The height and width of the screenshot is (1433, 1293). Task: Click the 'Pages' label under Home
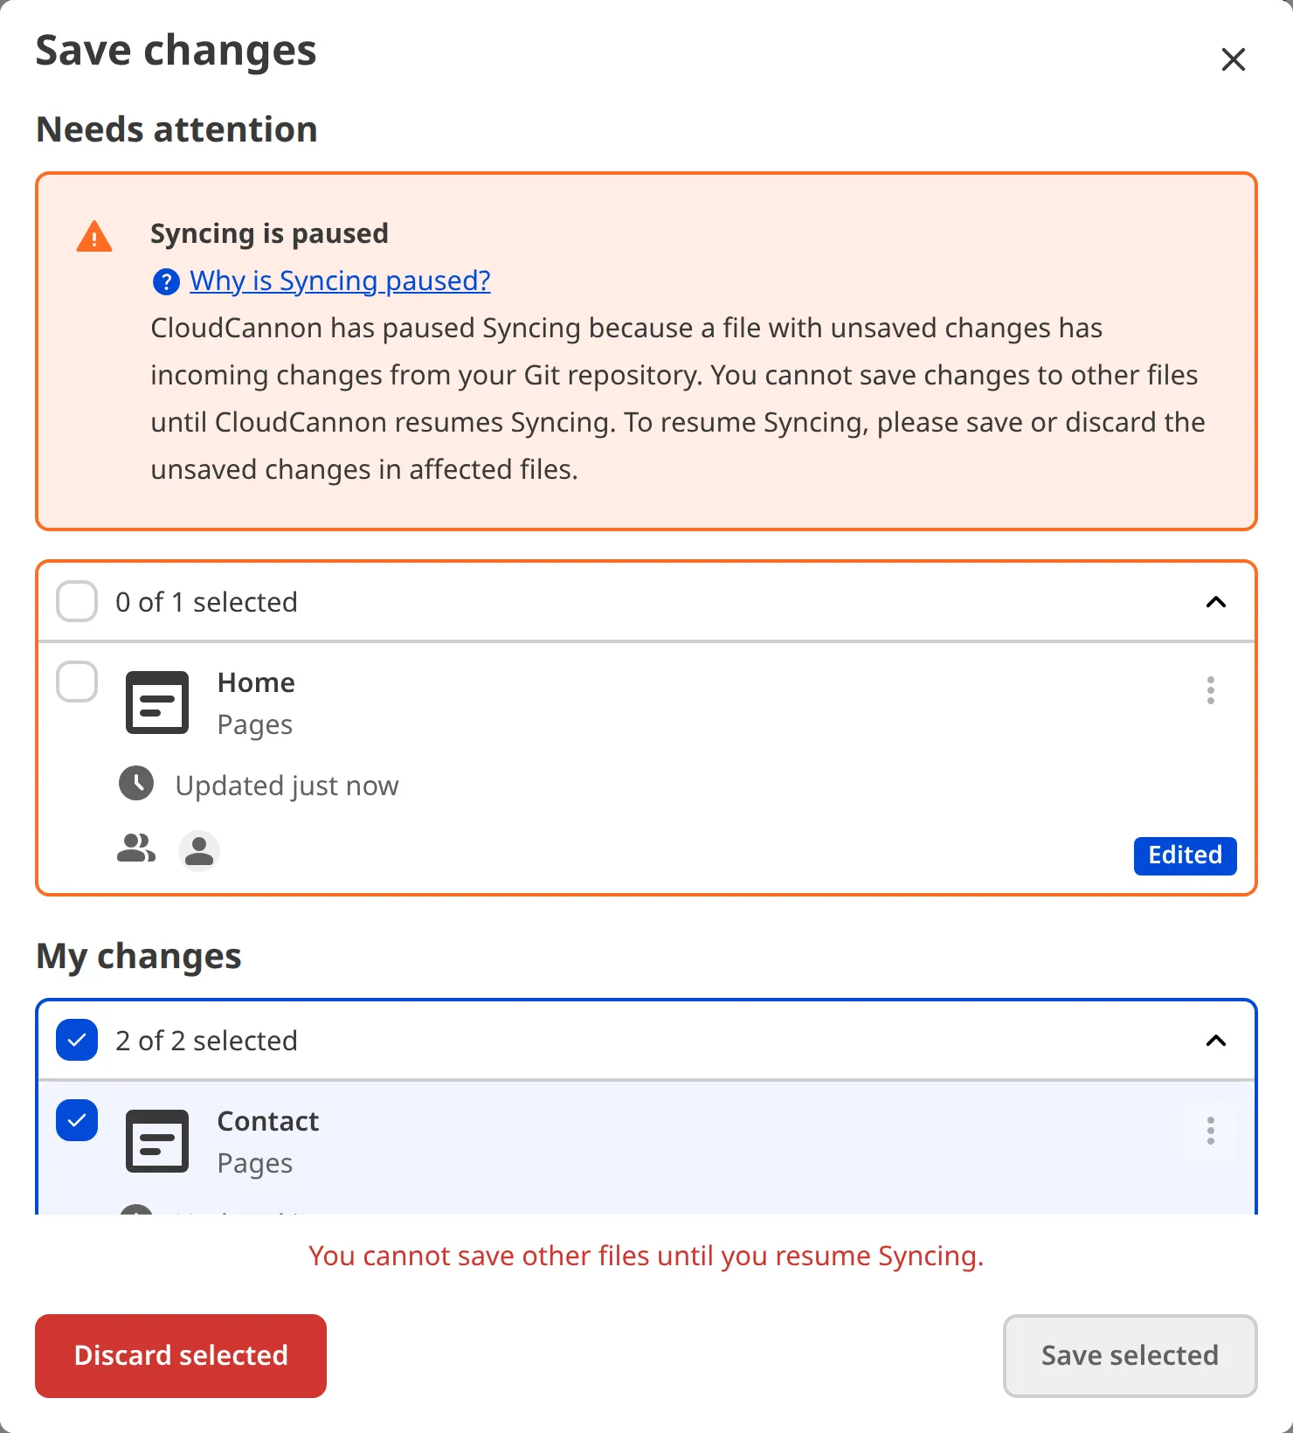coord(254,725)
